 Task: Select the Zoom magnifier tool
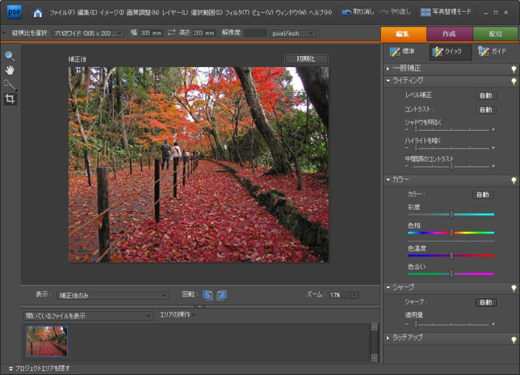(10, 56)
